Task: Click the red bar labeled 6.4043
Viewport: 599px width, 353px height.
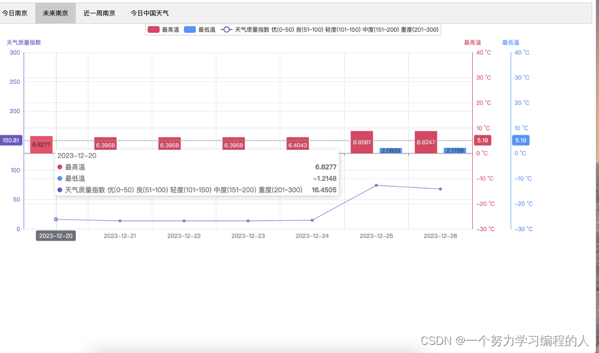Action: 298,144
